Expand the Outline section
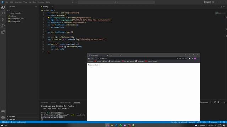The height and width of the screenshot is (127, 227). (x=12, y=116)
